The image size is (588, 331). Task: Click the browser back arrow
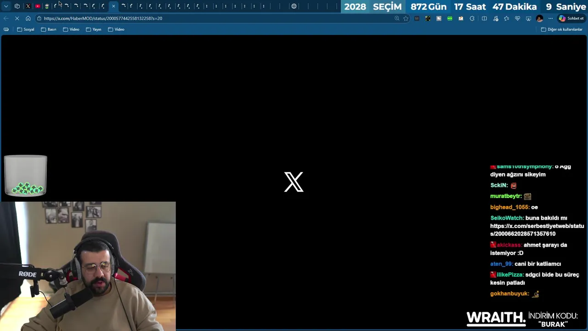tap(6, 18)
